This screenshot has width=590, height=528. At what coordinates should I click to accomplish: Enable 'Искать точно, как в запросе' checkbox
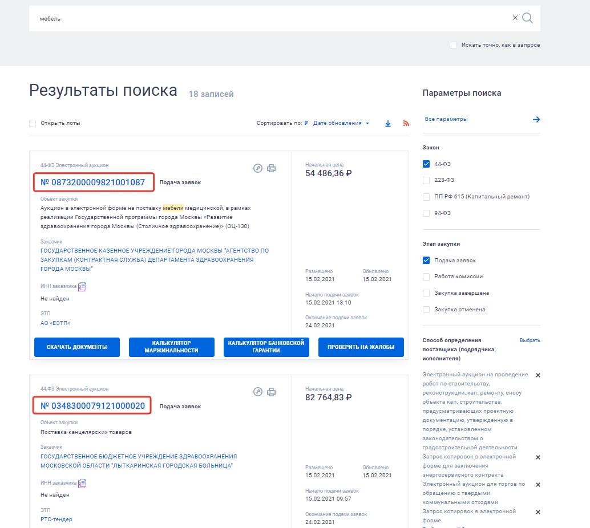pos(454,44)
